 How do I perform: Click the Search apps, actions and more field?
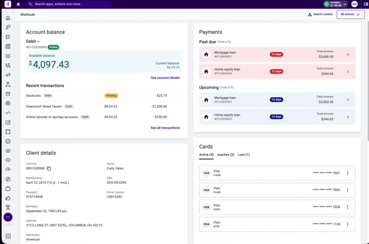tap(68, 4)
